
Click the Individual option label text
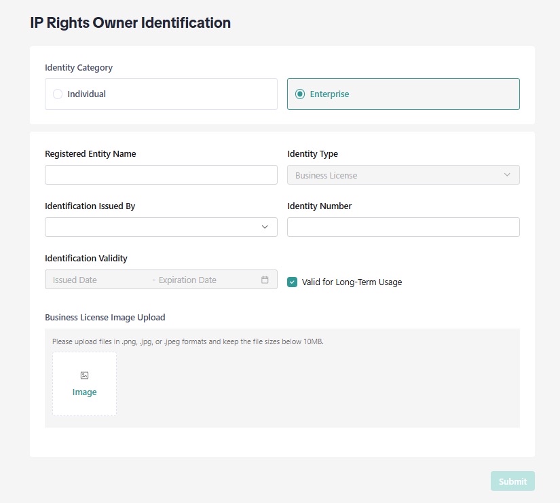point(87,94)
